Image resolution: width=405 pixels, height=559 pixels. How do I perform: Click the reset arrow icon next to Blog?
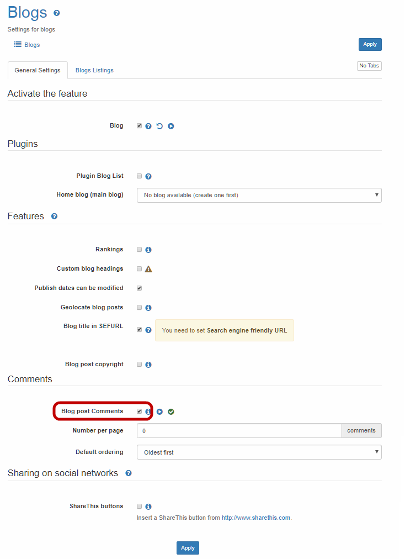[159, 126]
